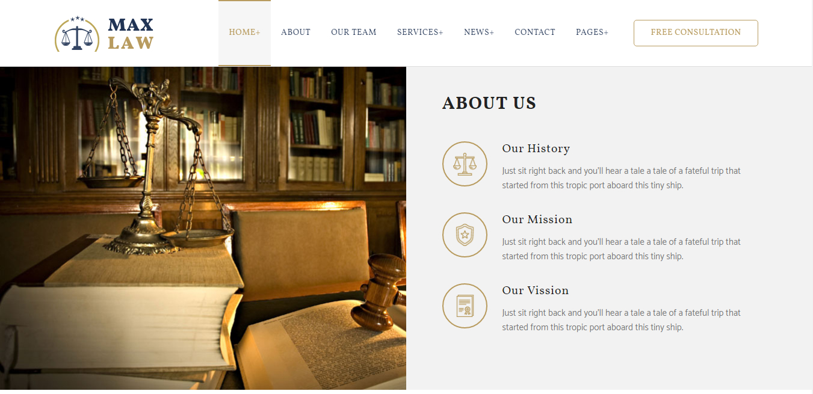Expand the PAGES+ dropdown menu
Screen dimensions: 813x394
[592, 32]
